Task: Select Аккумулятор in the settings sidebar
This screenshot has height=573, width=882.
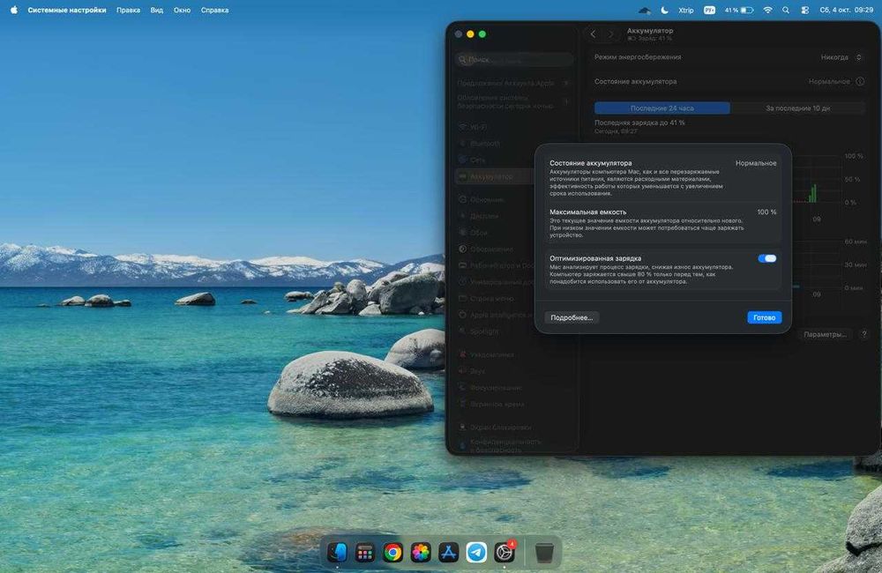Action: [494, 176]
